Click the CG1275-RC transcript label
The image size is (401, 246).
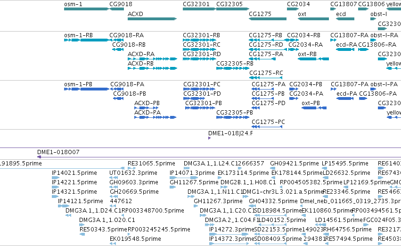[266, 73]
